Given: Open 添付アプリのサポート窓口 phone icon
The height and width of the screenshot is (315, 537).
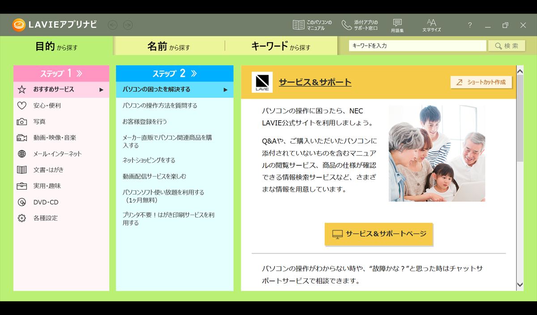Looking at the screenshot, I should point(346,25).
